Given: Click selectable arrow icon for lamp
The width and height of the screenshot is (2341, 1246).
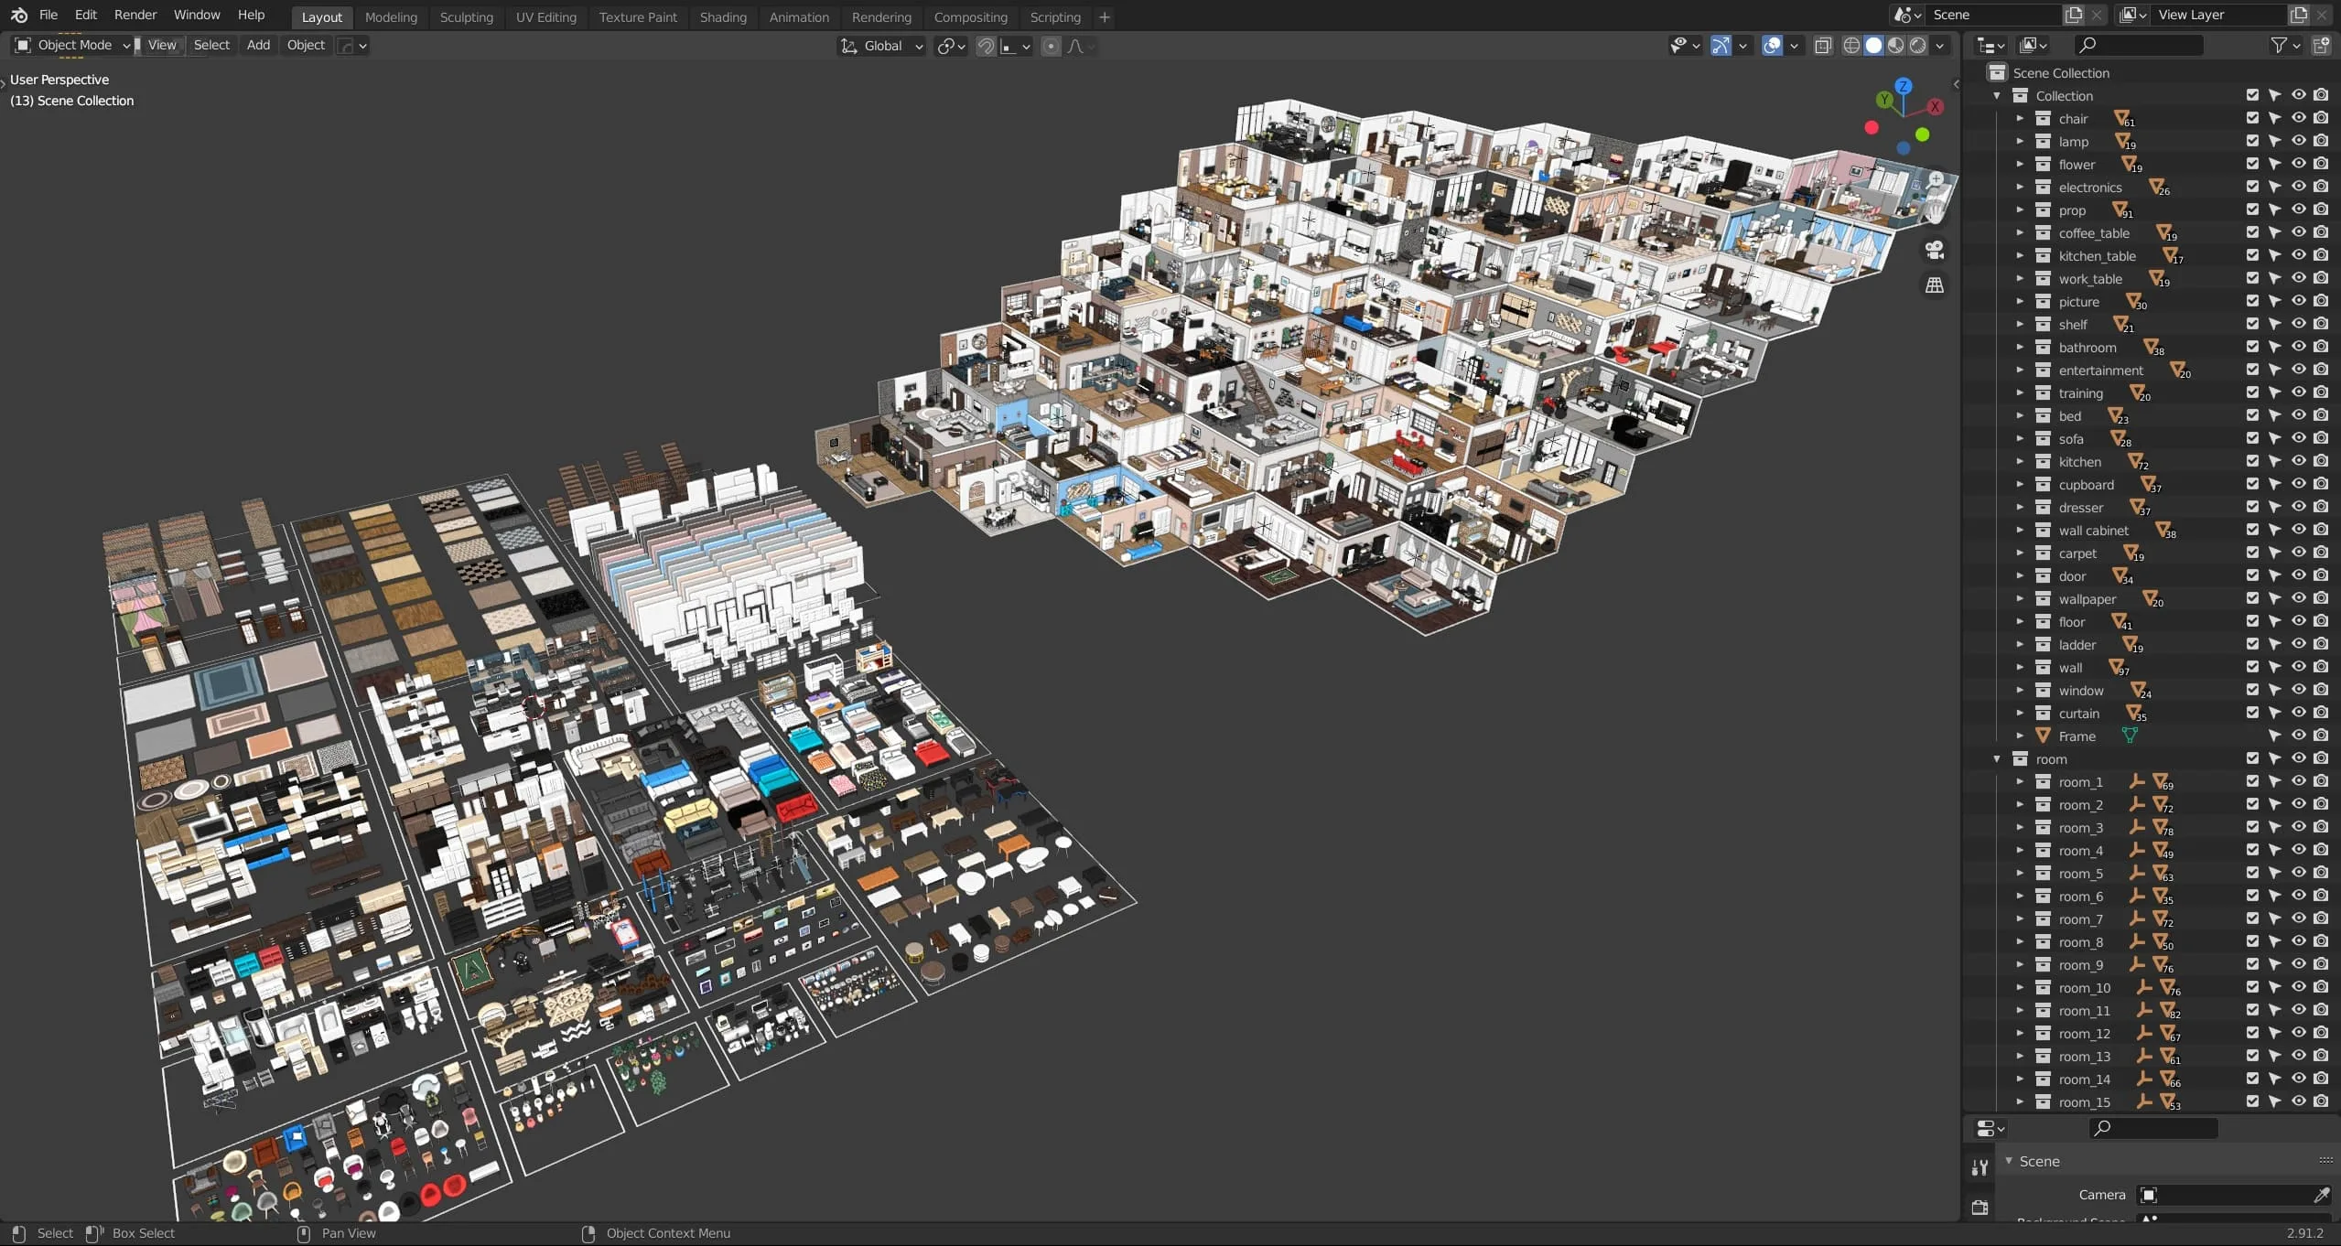Looking at the screenshot, I should [x=2275, y=141].
